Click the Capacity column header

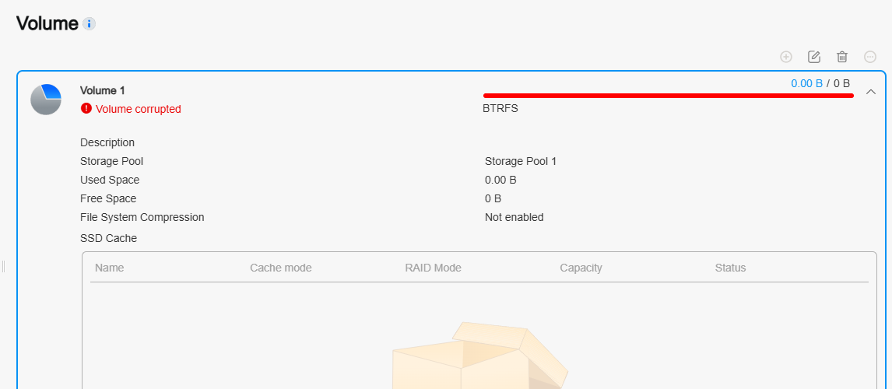[581, 268]
